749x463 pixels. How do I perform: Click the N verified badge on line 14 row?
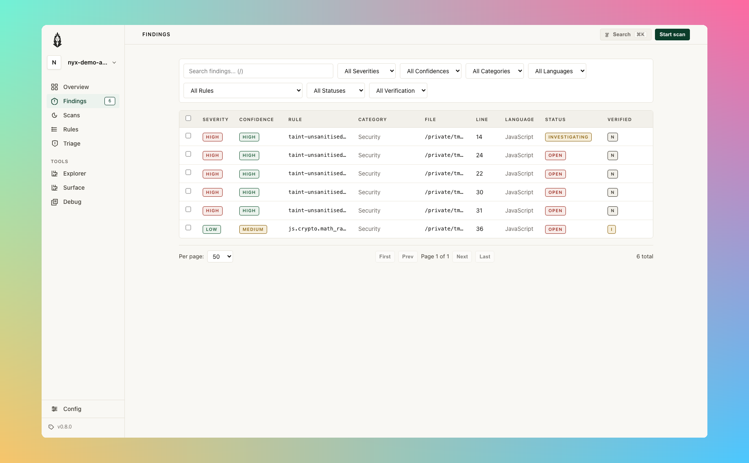click(613, 137)
